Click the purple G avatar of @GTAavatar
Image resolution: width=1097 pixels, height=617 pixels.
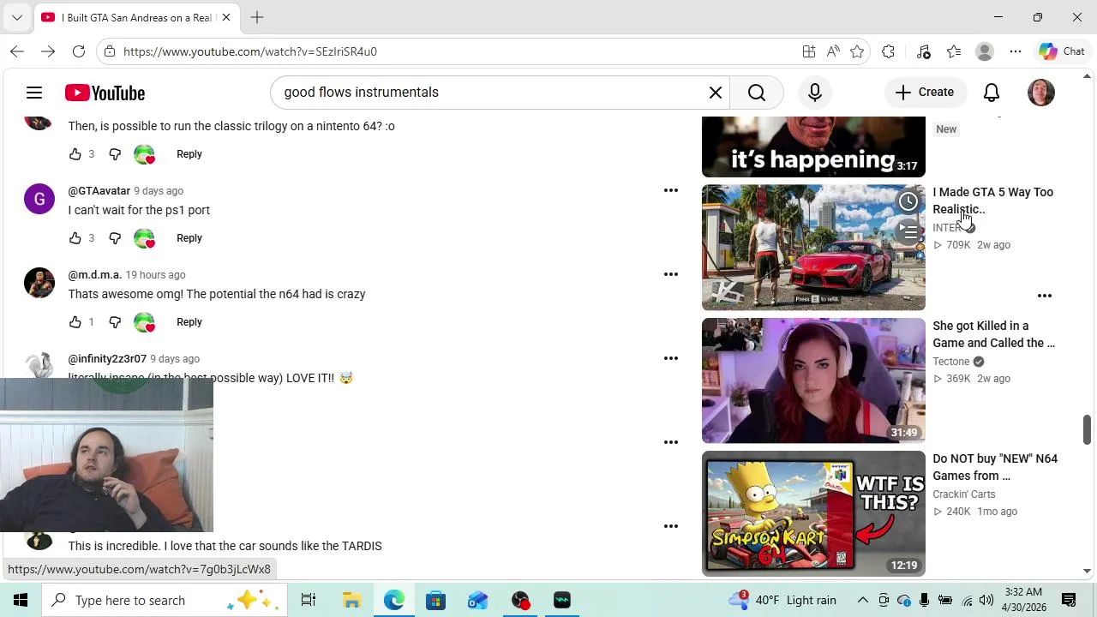[39, 199]
